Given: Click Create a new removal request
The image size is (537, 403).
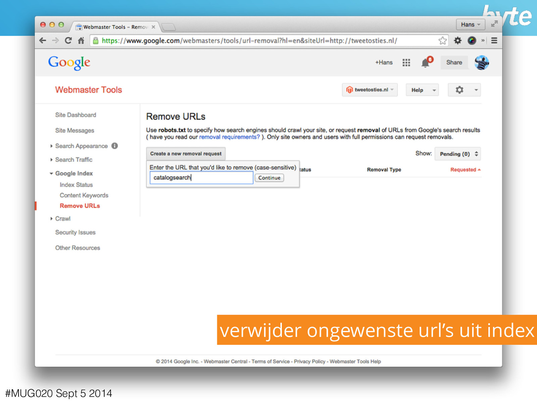Looking at the screenshot, I should (x=186, y=153).
